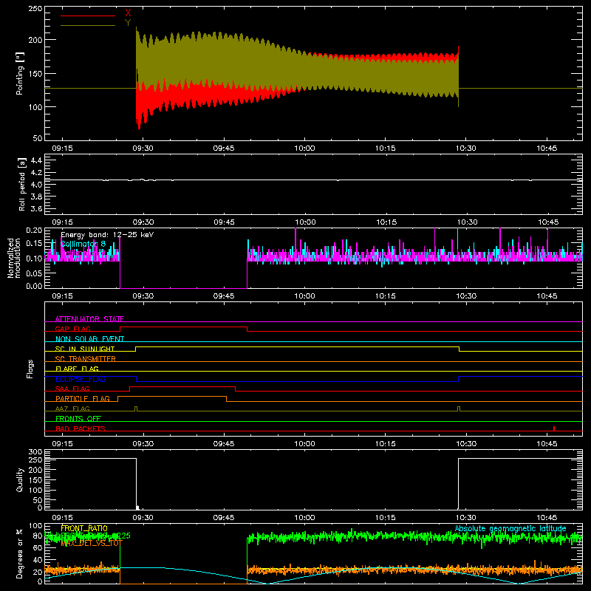
Task: Click the FLARE_FLAG label
Action: (77, 369)
